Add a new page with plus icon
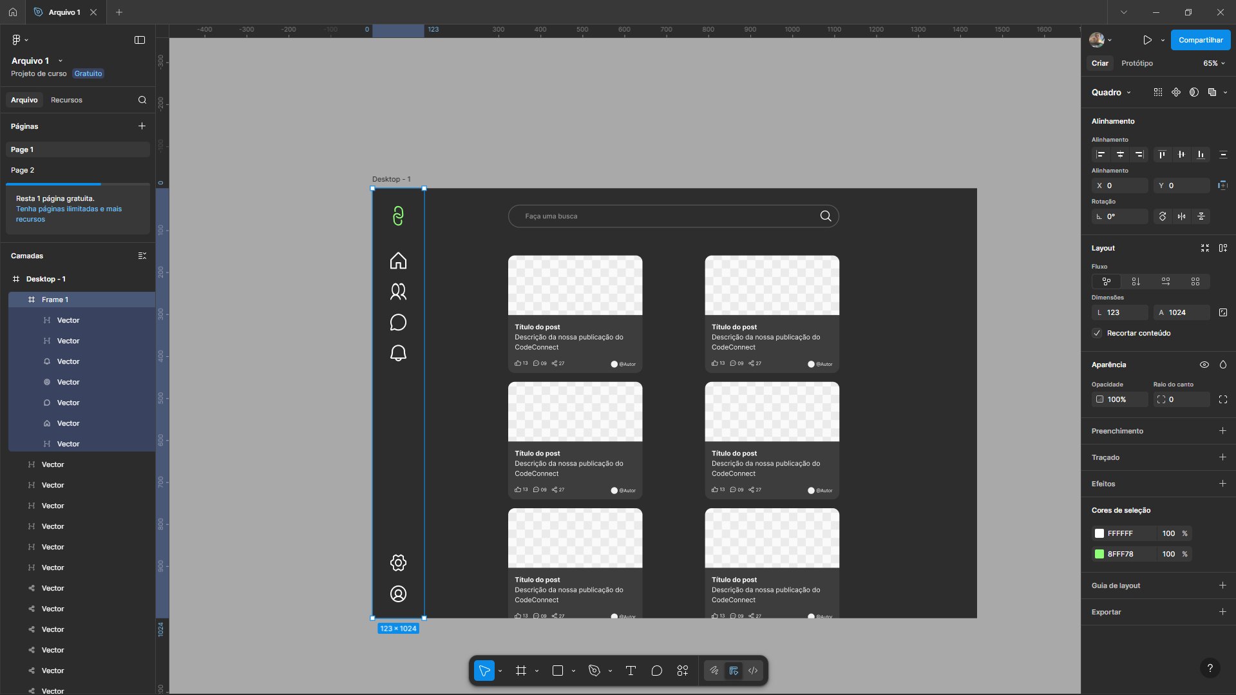Image resolution: width=1236 pixels, height=695 pixels. (x=142, y=126)
